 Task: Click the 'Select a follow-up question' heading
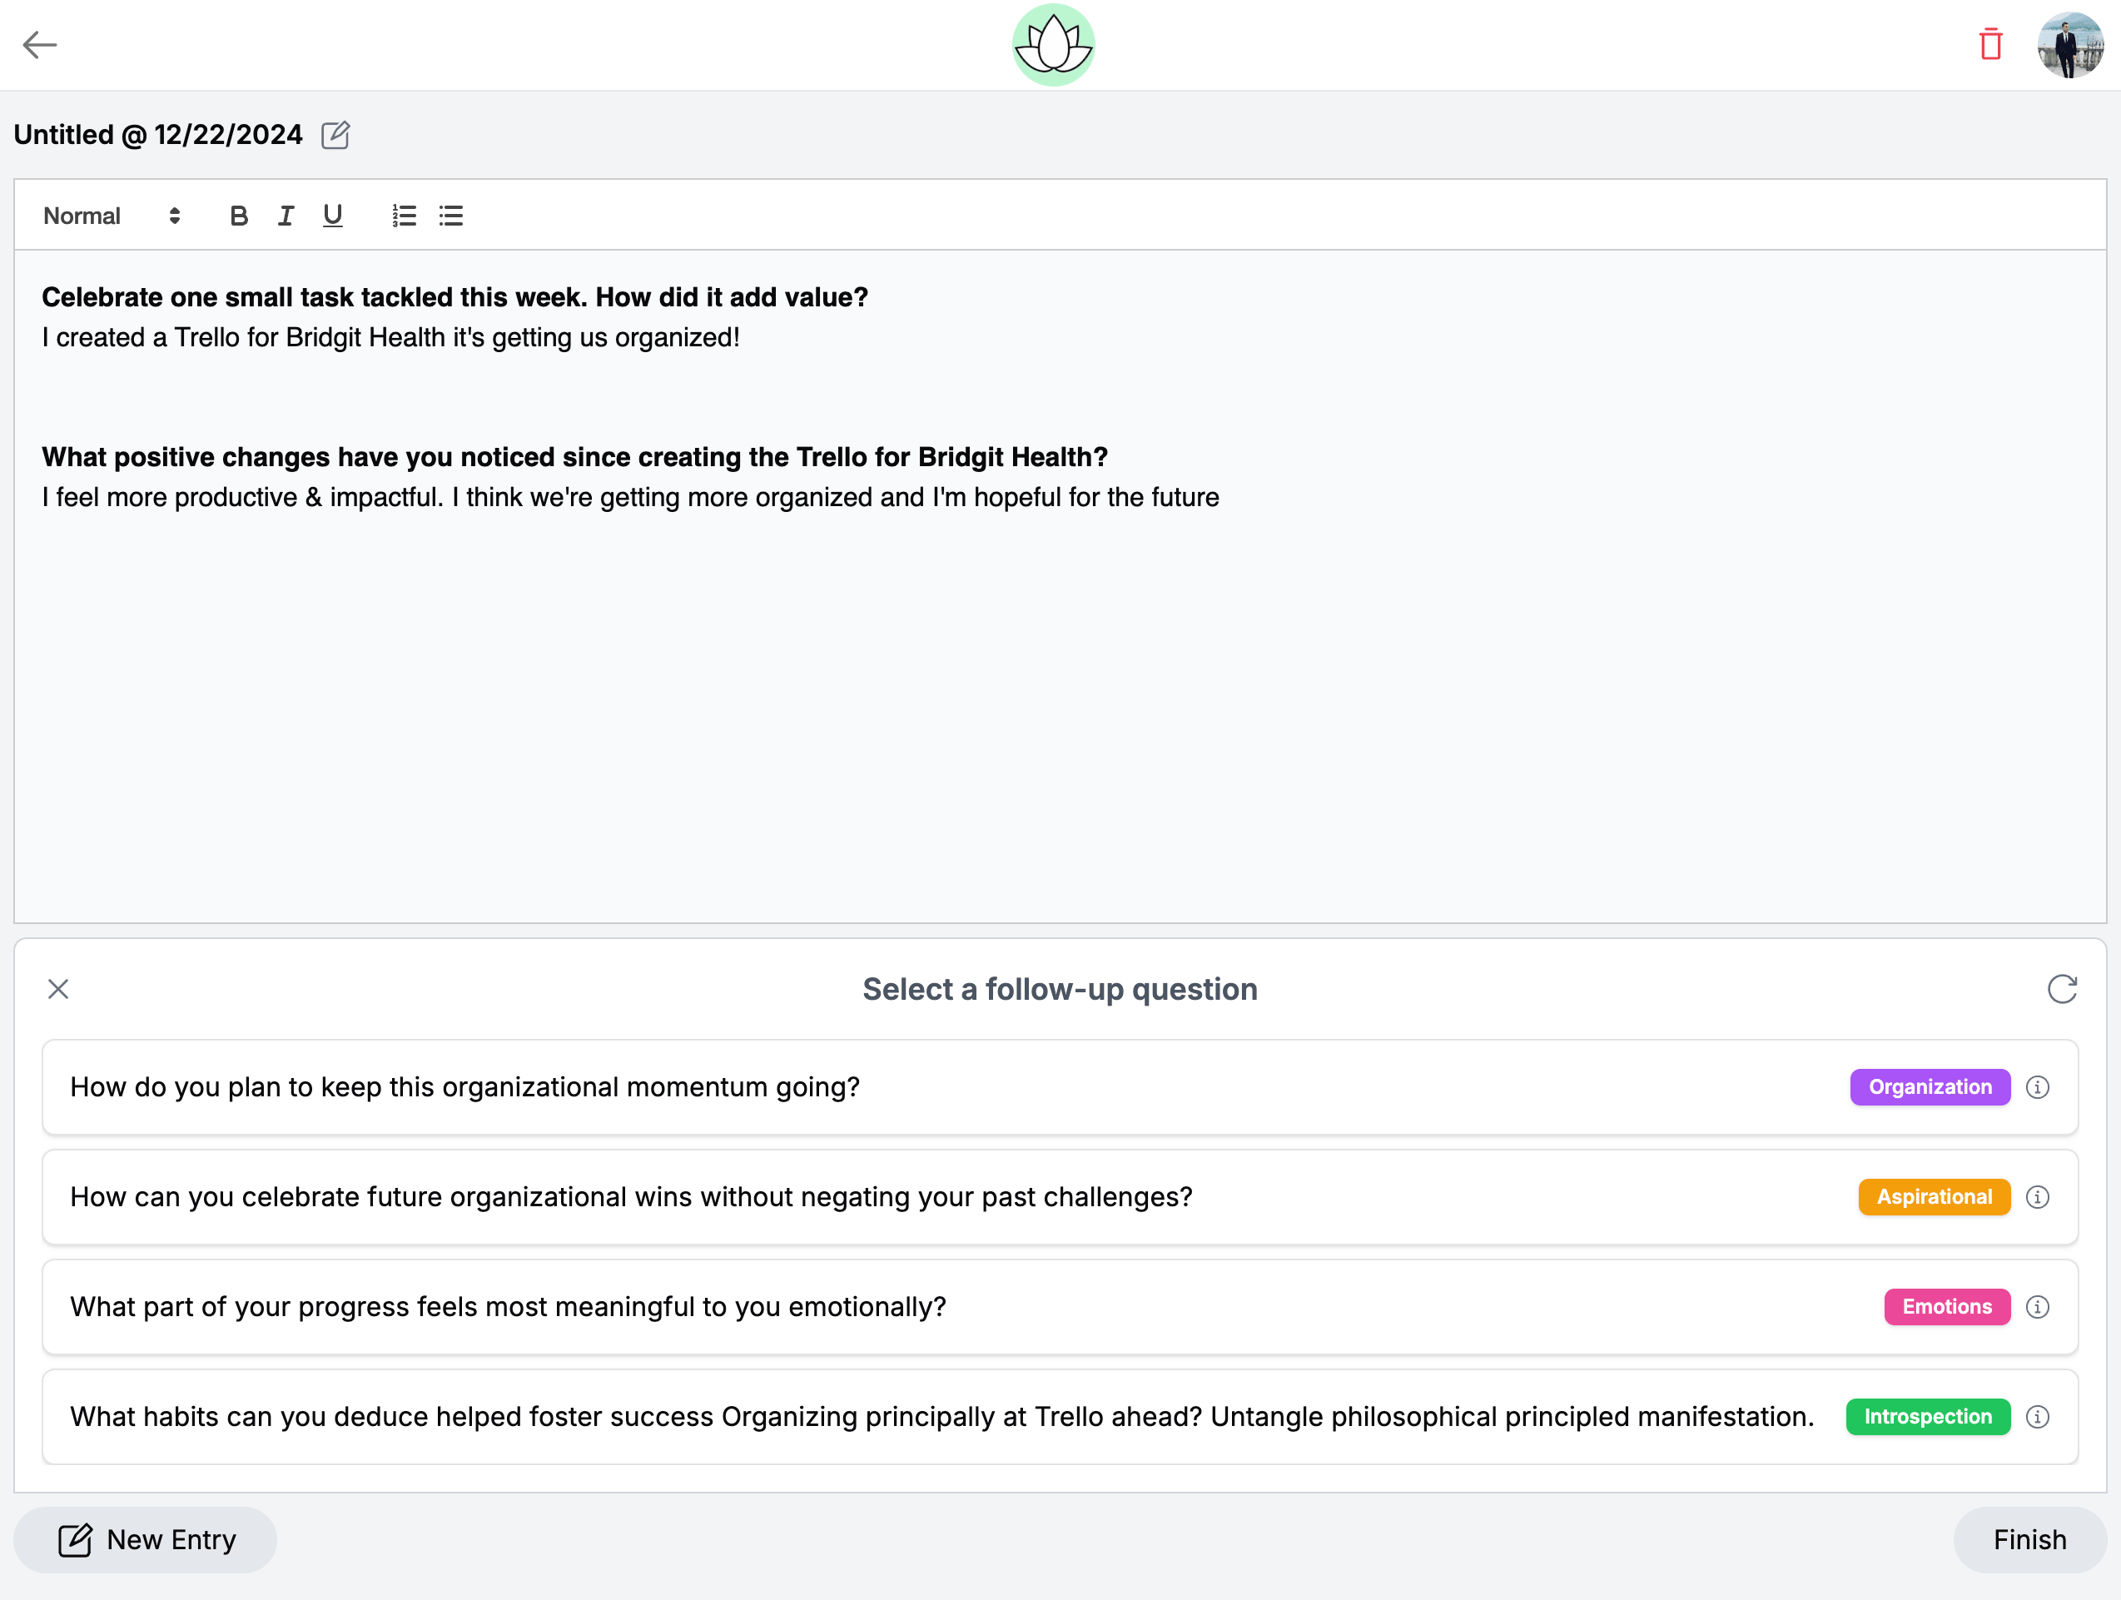point(1060,989)
